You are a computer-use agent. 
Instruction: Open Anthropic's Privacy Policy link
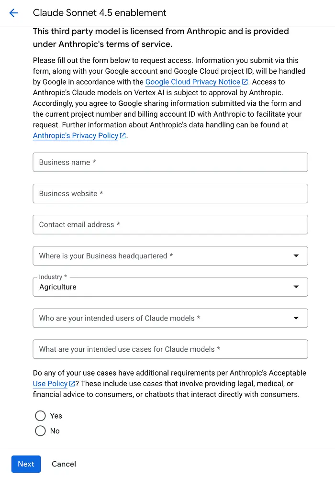click(76, 136)
